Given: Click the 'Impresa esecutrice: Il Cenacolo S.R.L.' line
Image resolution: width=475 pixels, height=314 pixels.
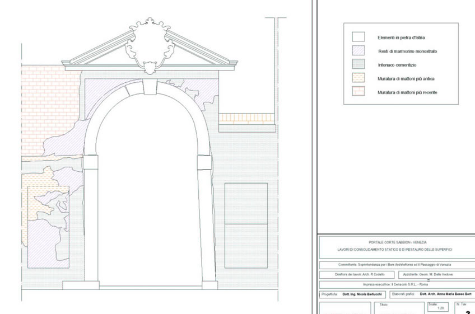Looking at the screenshot, I should [x=395, y=285].
